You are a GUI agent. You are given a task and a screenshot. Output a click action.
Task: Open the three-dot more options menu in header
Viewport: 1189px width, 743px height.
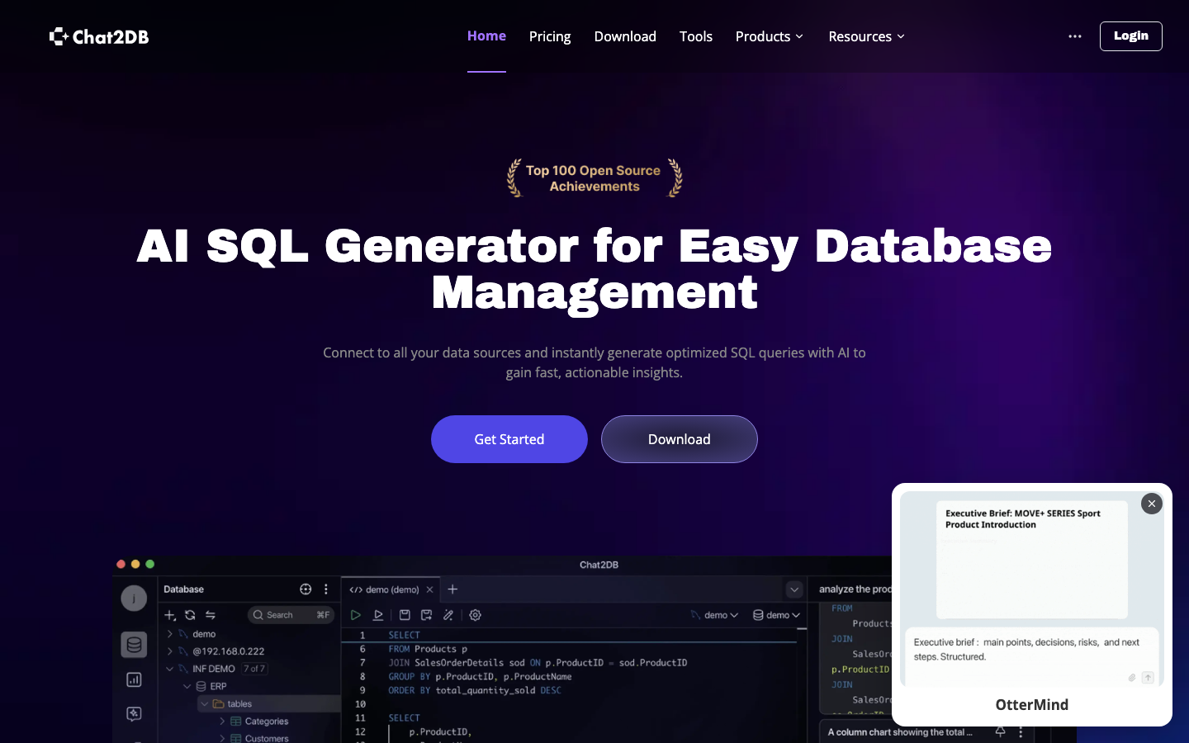tap(1075, 36)
